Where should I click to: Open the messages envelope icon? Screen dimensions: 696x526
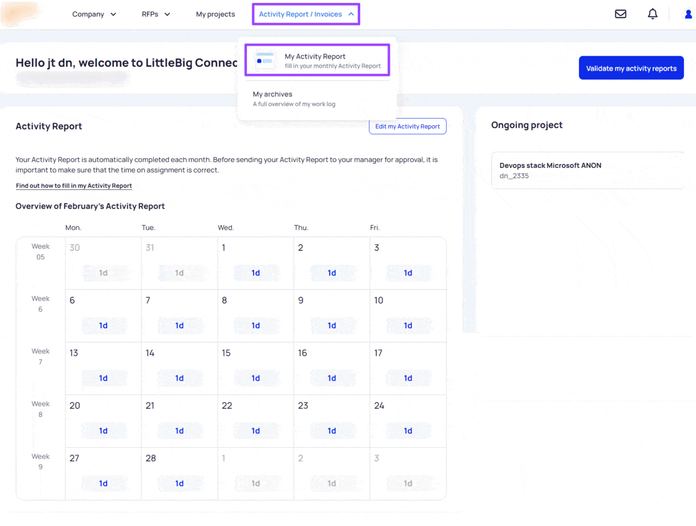coord(621,14)
